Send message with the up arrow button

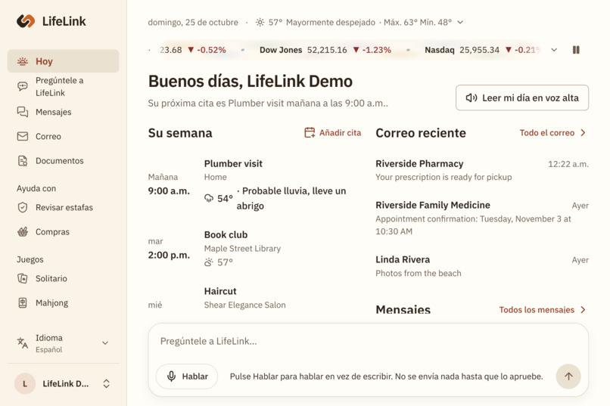[x=568, y=376]
